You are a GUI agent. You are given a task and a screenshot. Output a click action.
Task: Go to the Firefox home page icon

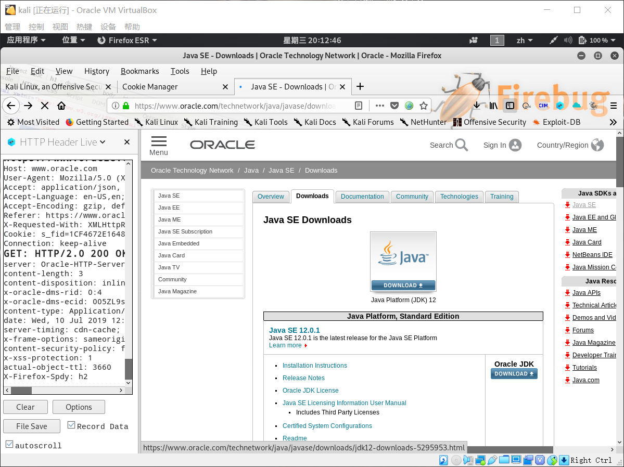(x=61, y=106)
